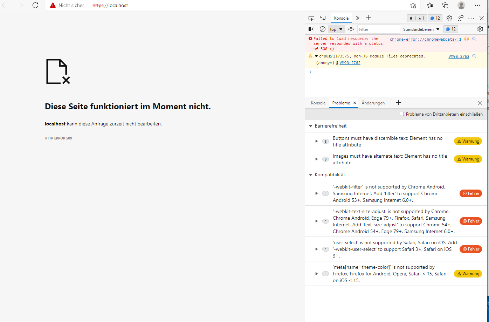
Task: Open browser Settings and more menu
Action: (477, 5)
